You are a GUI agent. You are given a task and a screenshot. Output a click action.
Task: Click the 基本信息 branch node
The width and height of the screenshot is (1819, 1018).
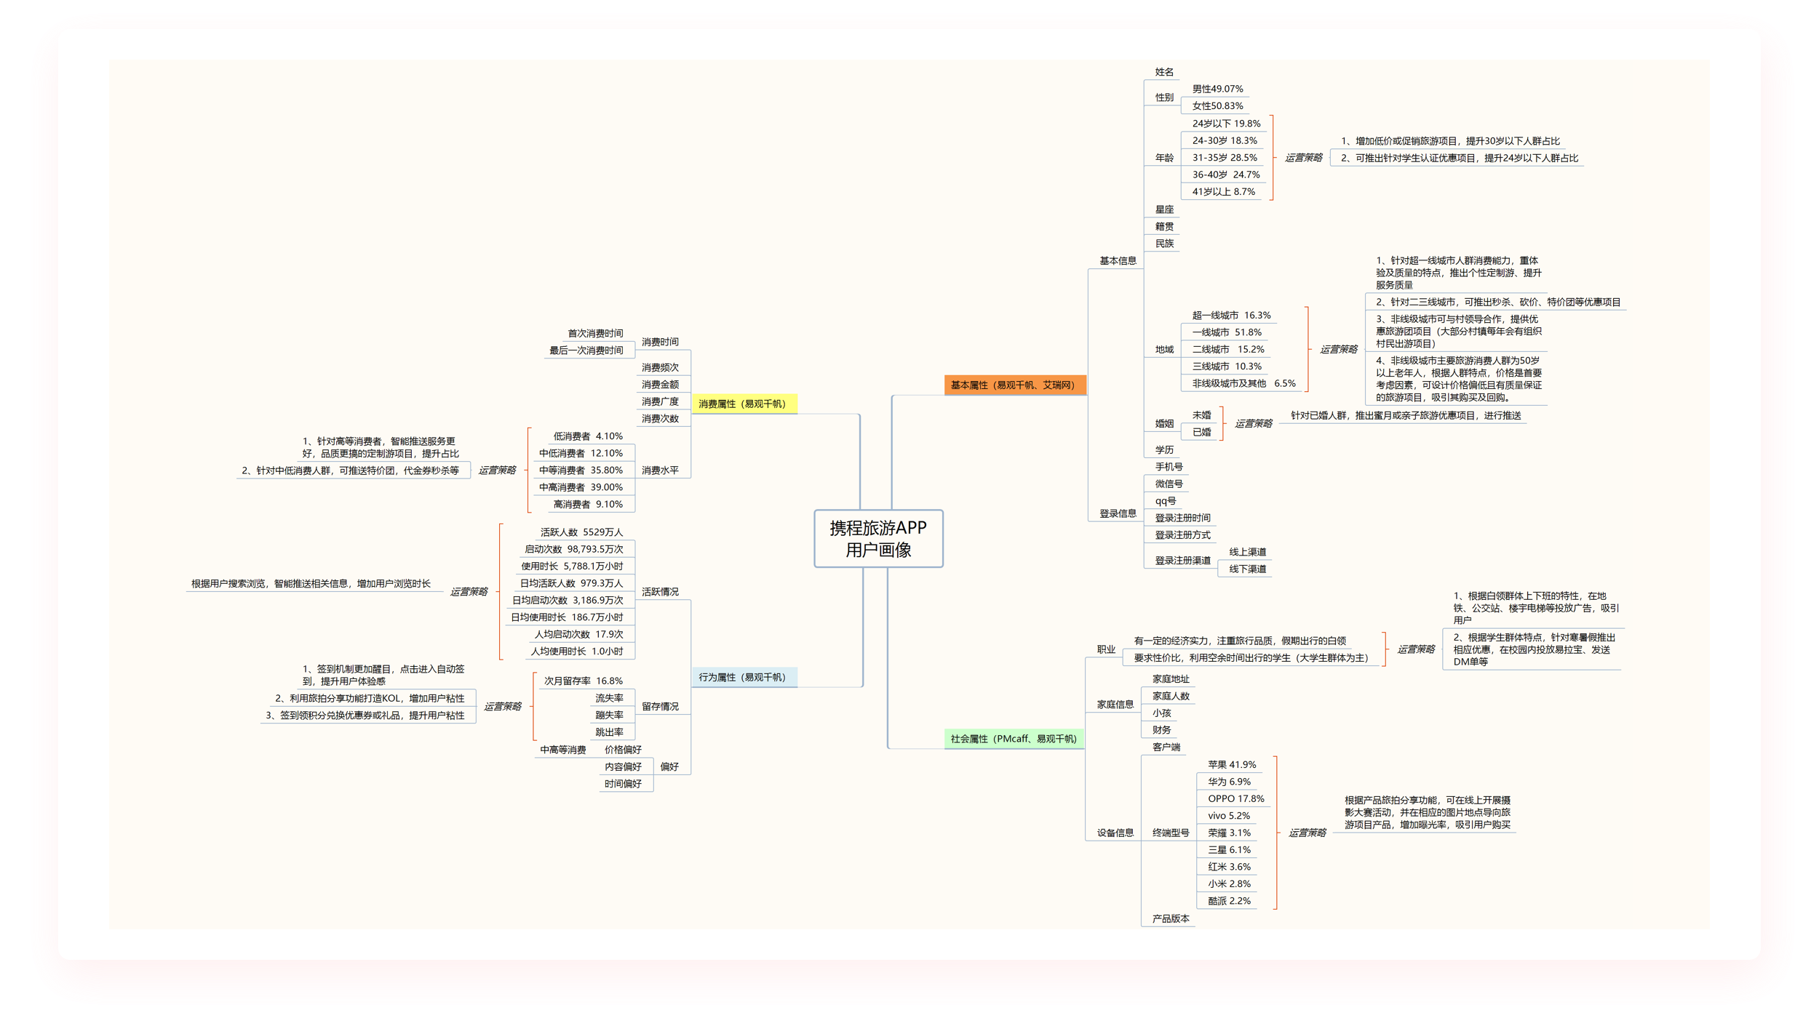(1118, 260)
